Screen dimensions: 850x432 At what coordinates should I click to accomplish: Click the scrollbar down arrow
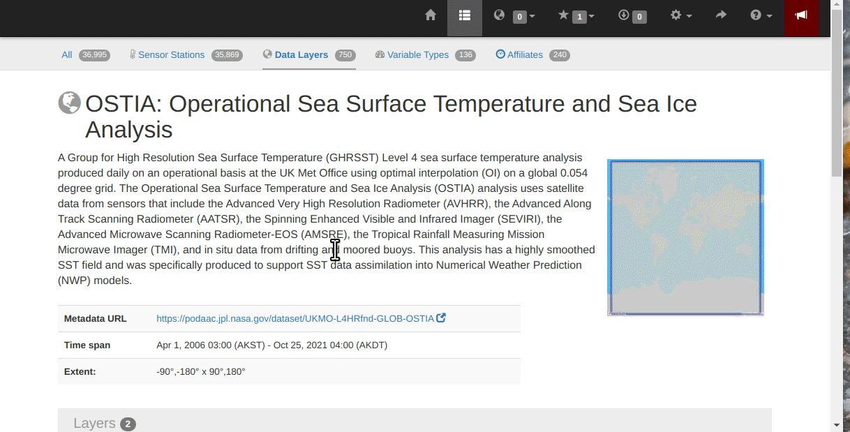[x=837, y=424]
